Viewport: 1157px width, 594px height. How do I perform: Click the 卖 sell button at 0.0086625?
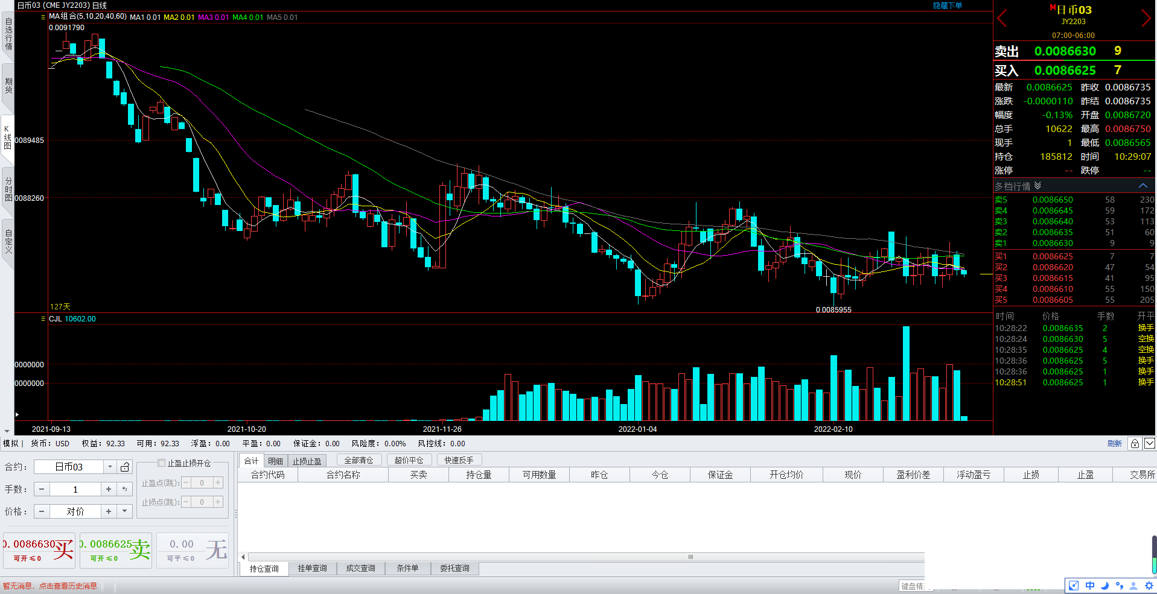tap(116, 550)
